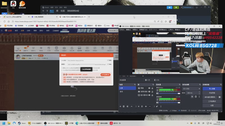Pop out the audio mixer dock
This screenshot has width=225, height=126.
click(x=179, y=85)
